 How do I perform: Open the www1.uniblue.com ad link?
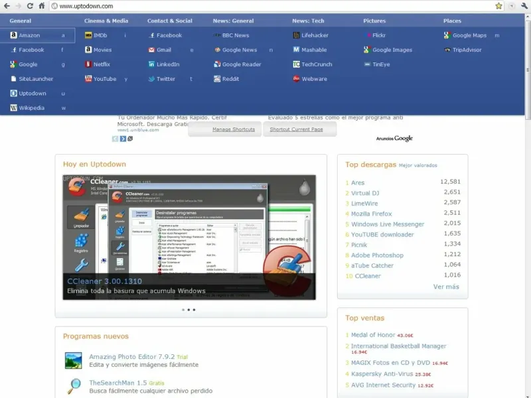coord(138,130)
